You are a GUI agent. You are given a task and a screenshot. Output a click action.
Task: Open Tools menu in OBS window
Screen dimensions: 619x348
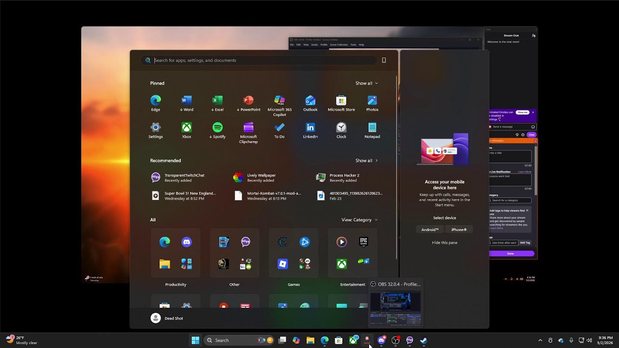[353, 44]
